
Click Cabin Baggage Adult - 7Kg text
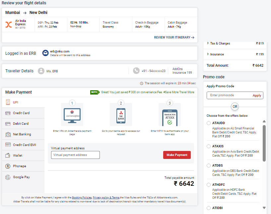(177, 25)
